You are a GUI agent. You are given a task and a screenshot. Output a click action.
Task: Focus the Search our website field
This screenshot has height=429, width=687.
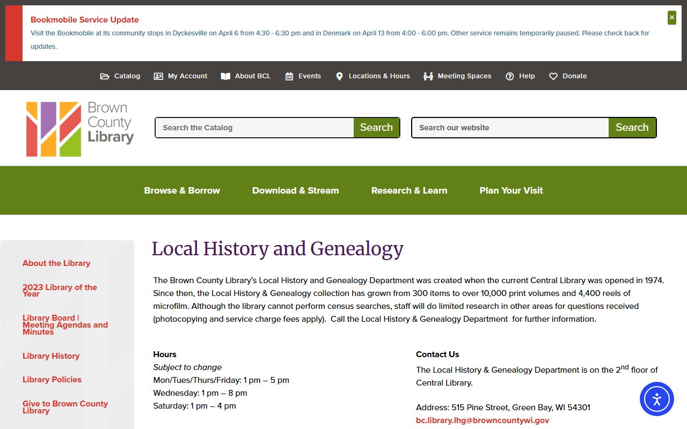click(x=510, y=128)
